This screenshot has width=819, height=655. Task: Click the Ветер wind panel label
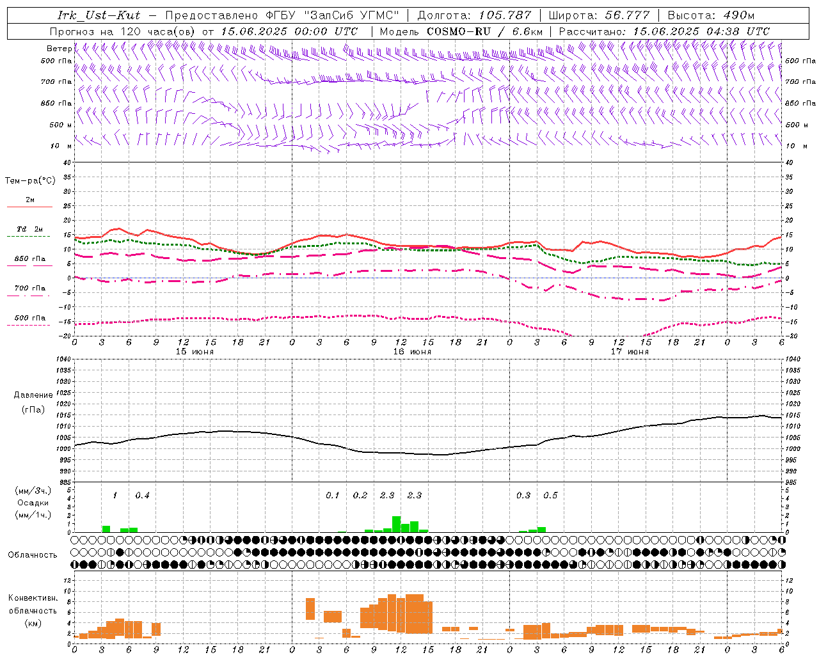point(59,49)
